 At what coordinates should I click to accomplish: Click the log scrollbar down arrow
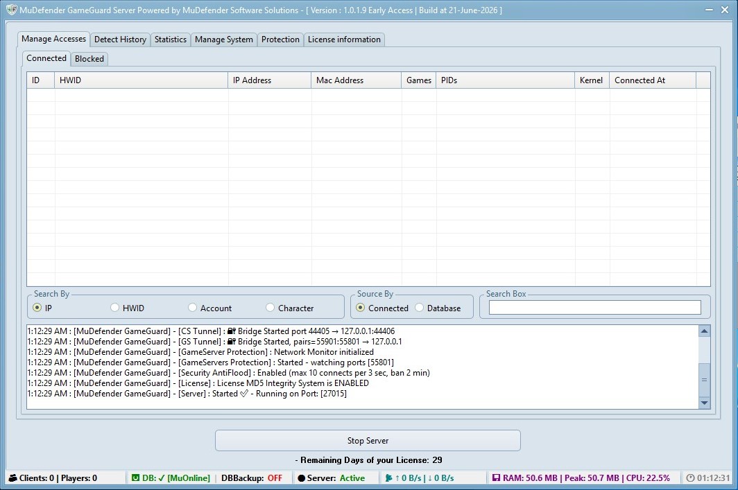tap(704, 403)
